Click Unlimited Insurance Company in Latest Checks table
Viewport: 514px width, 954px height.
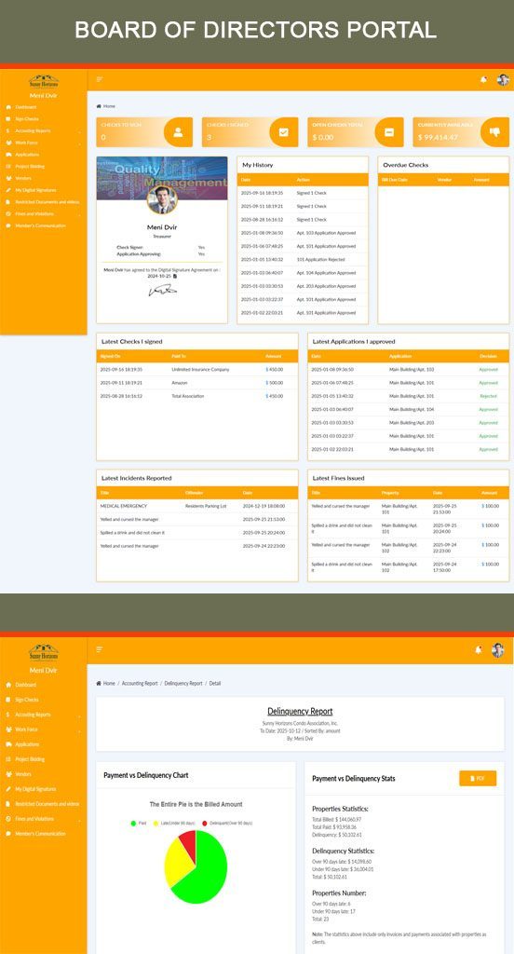point(200,369)
